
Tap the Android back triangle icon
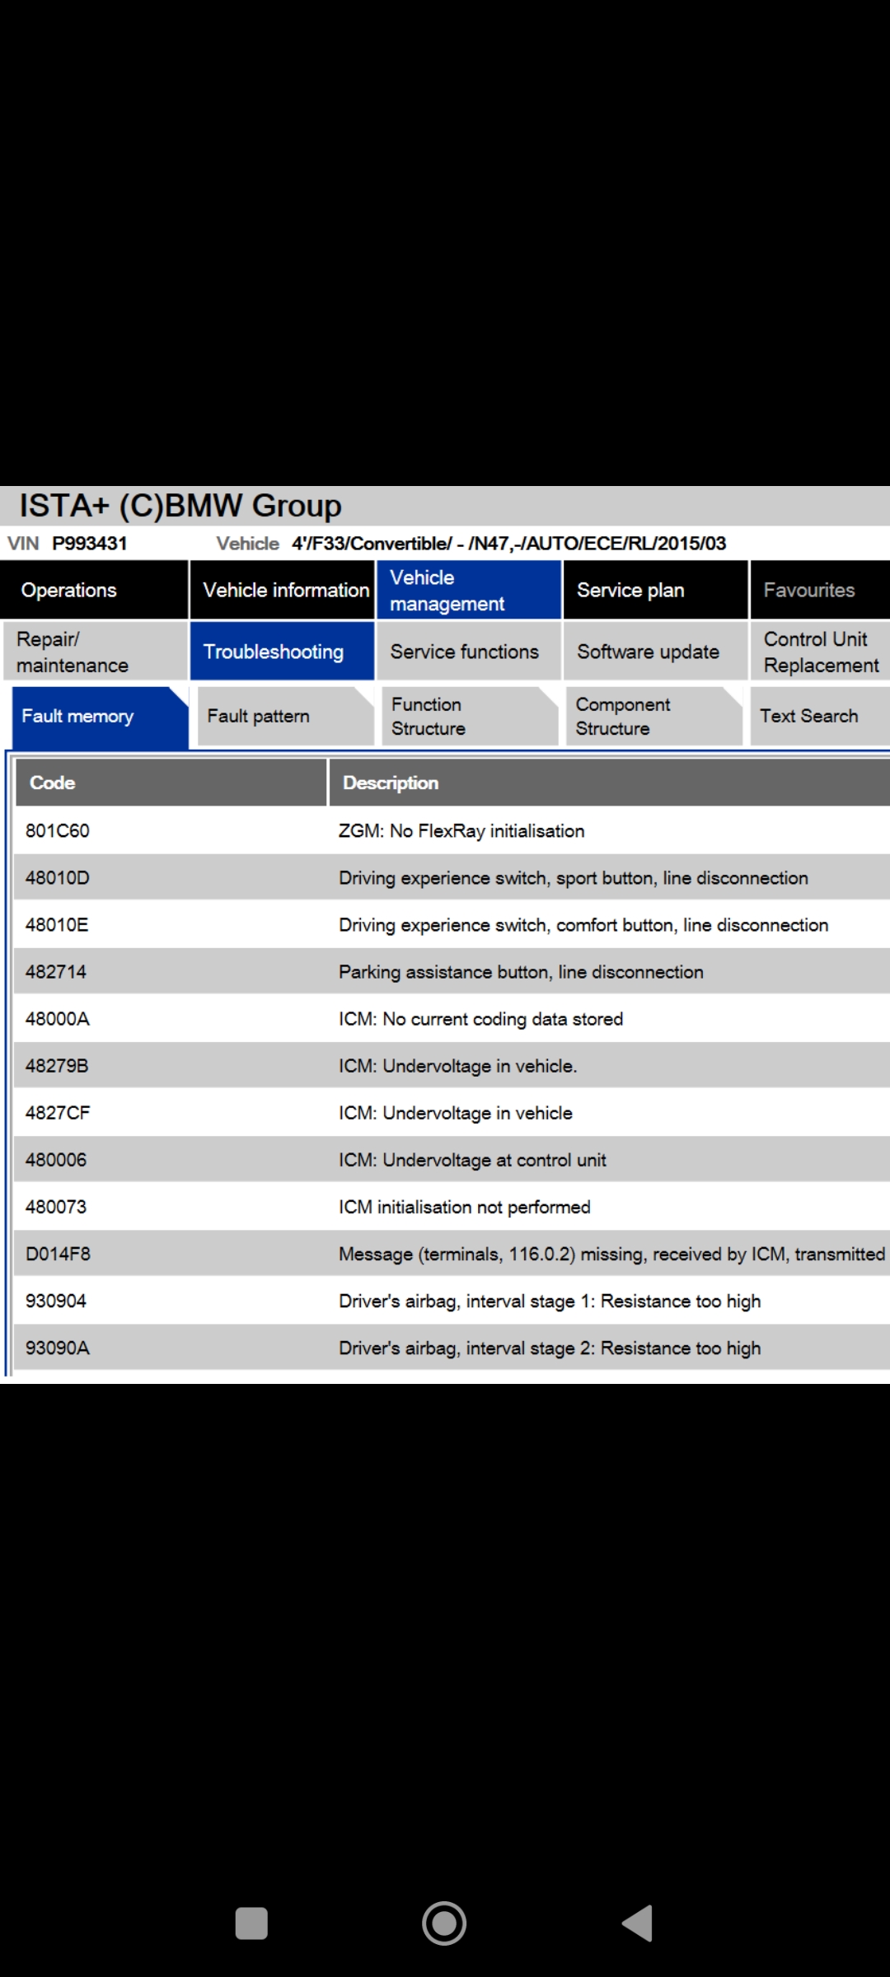tap(637, 1923)
